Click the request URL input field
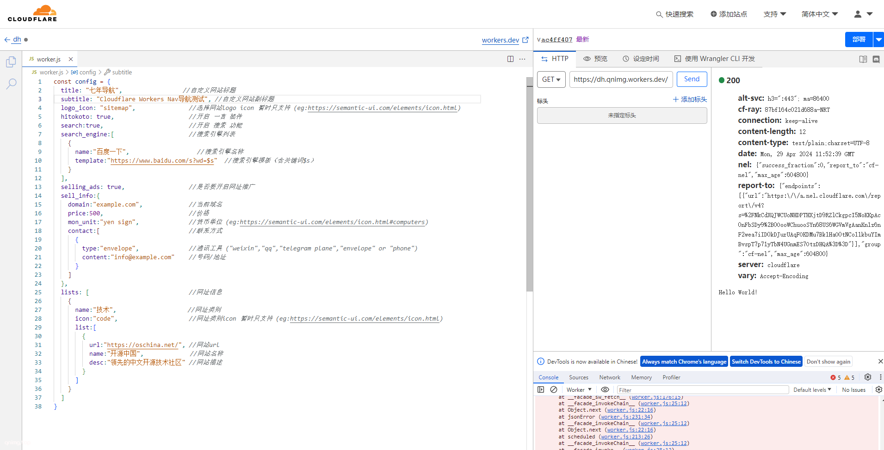884x450 pixels. point(621,79)
